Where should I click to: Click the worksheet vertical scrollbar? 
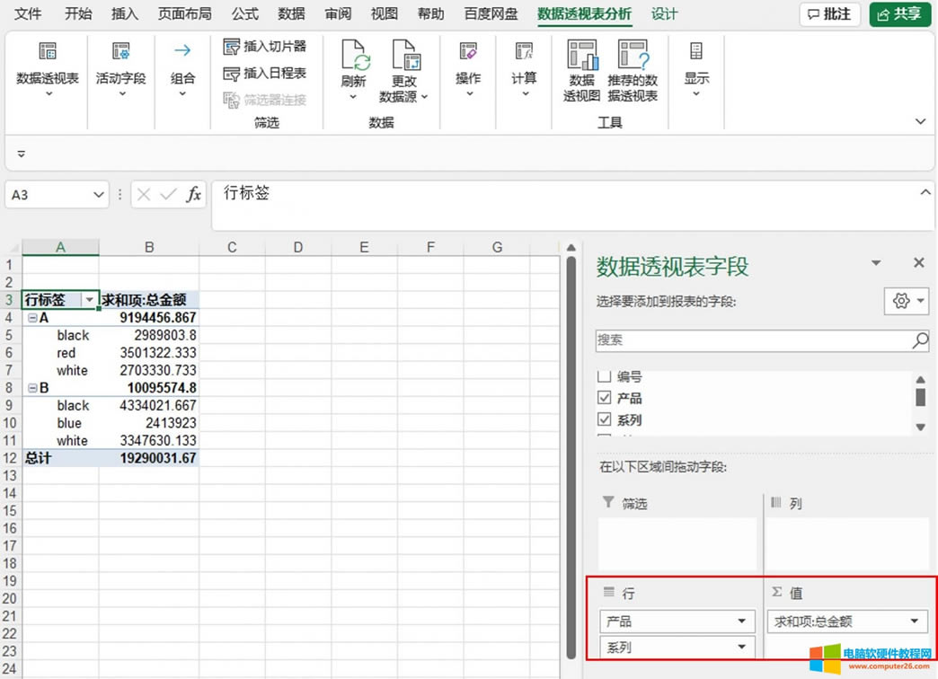[571, 449]
